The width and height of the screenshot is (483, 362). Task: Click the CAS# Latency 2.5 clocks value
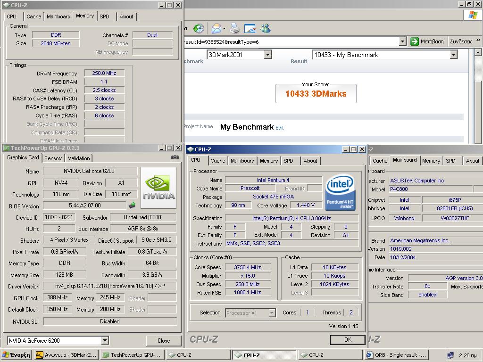(x=104, y=90)
